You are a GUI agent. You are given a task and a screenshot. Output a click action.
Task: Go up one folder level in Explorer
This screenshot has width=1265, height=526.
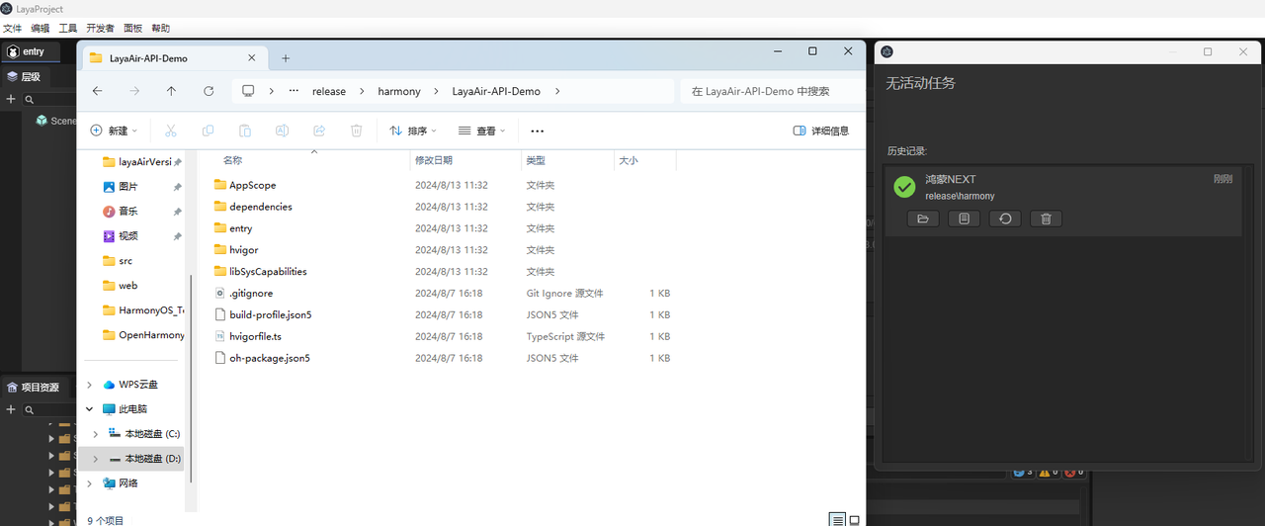[x=171, y=91]
